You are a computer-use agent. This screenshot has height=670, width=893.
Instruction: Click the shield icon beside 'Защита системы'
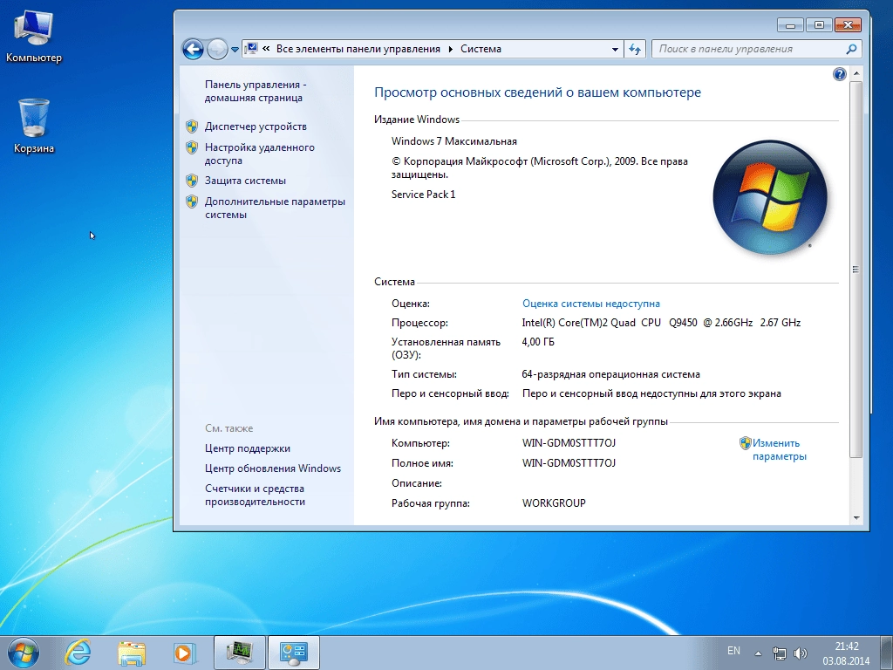192,181
